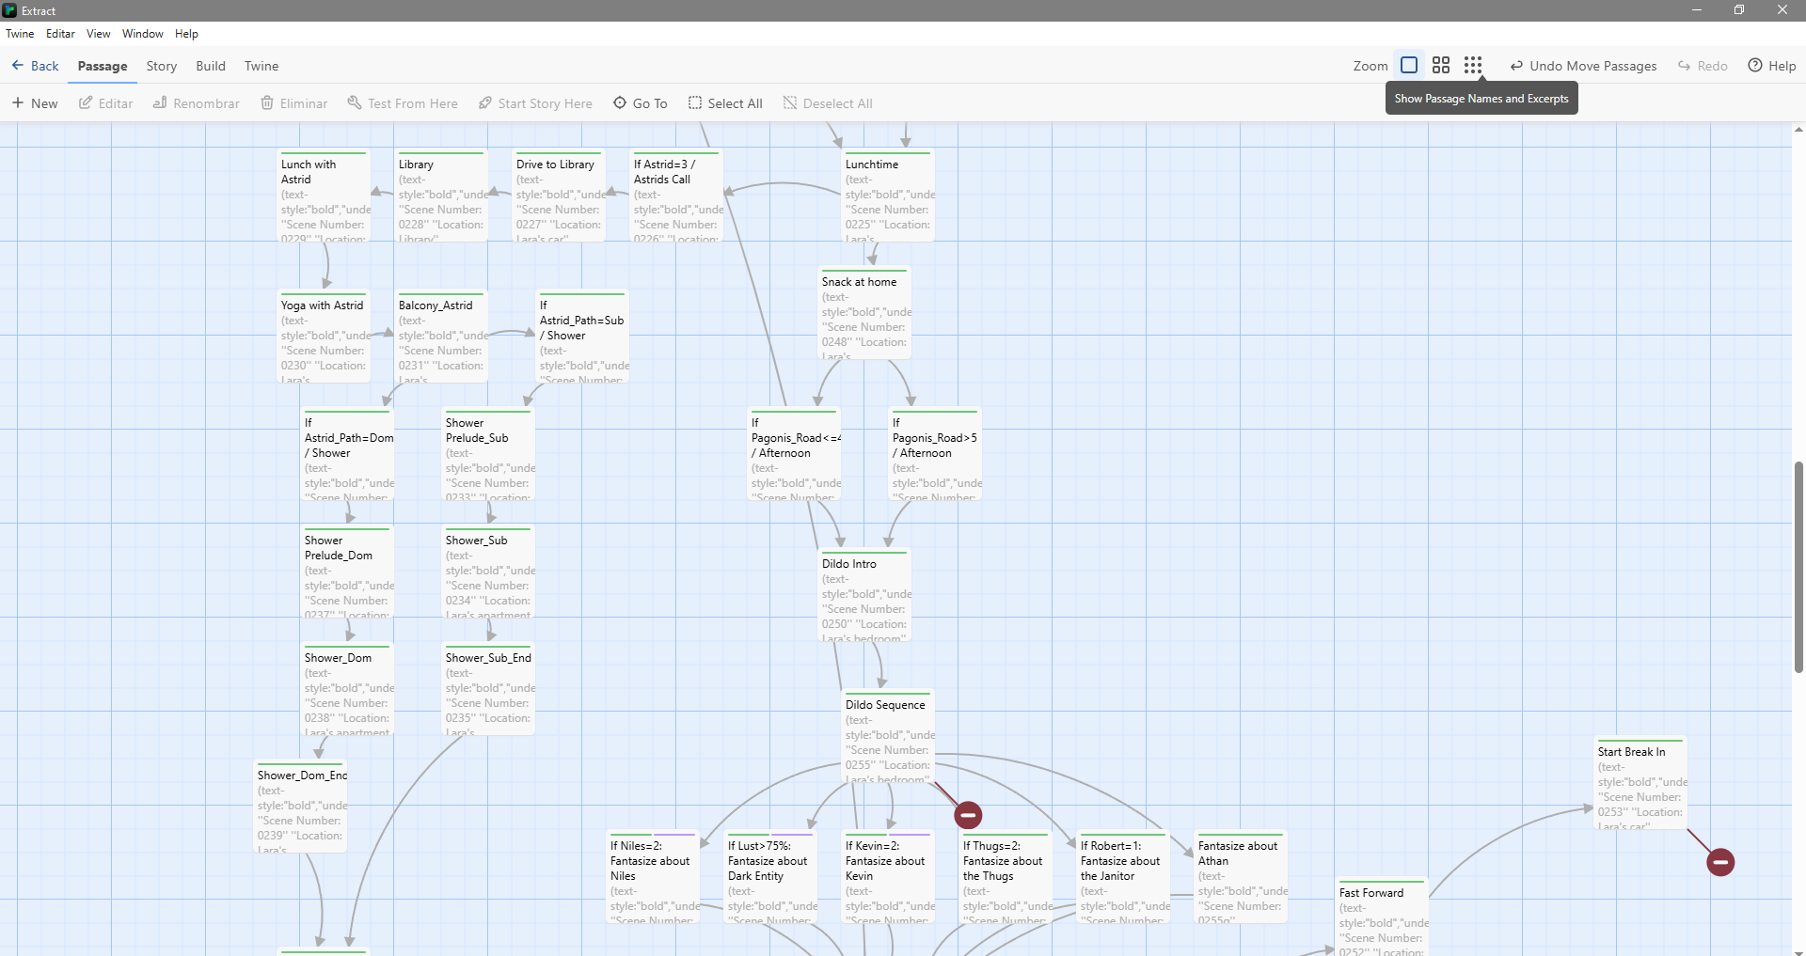Click the Twine app icon in title bar
Image resolution: width=1806 pixels, height=956 pixels.
tap(9, 10)
